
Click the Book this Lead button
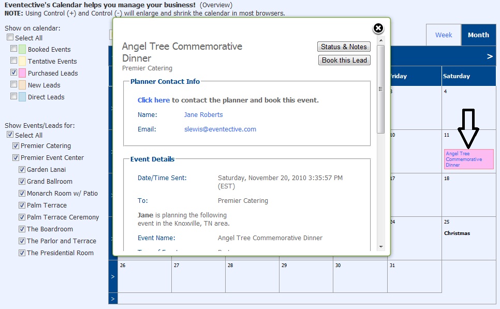(344, 60)
